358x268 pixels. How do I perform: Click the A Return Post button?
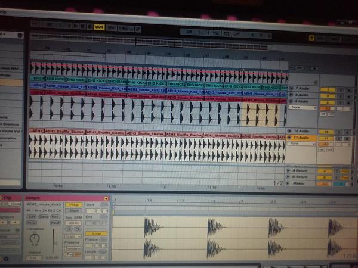tap(345, 172)
